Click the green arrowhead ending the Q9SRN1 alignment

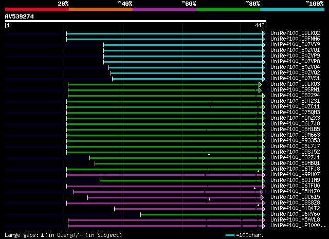(x=260, y=90)
